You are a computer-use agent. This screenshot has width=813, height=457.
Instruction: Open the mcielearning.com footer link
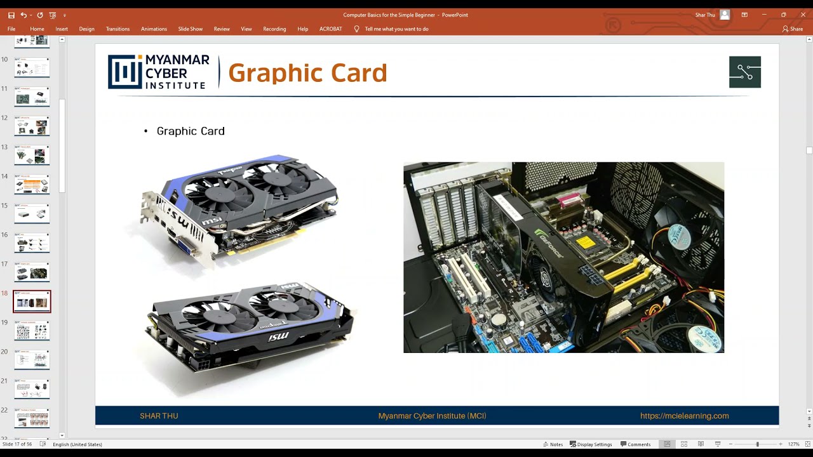tap(684, 416)
